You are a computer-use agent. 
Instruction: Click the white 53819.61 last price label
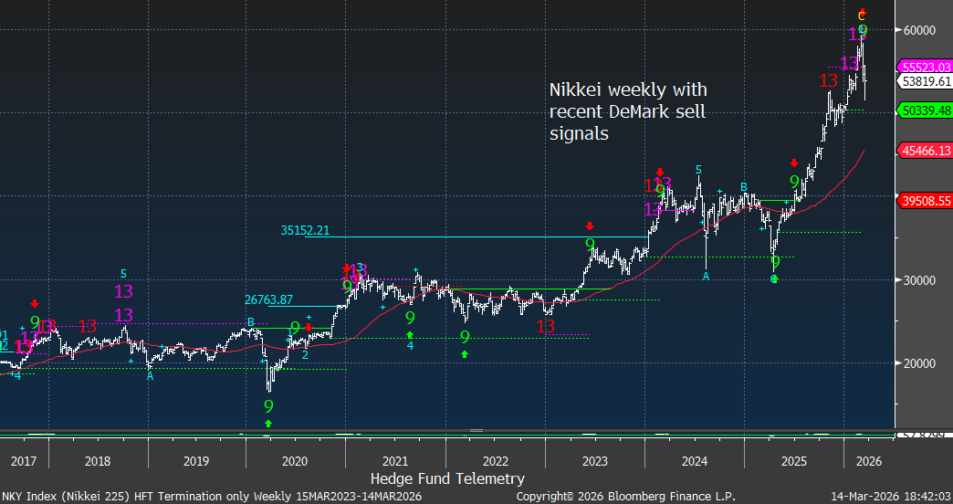[x=926, y=81]
